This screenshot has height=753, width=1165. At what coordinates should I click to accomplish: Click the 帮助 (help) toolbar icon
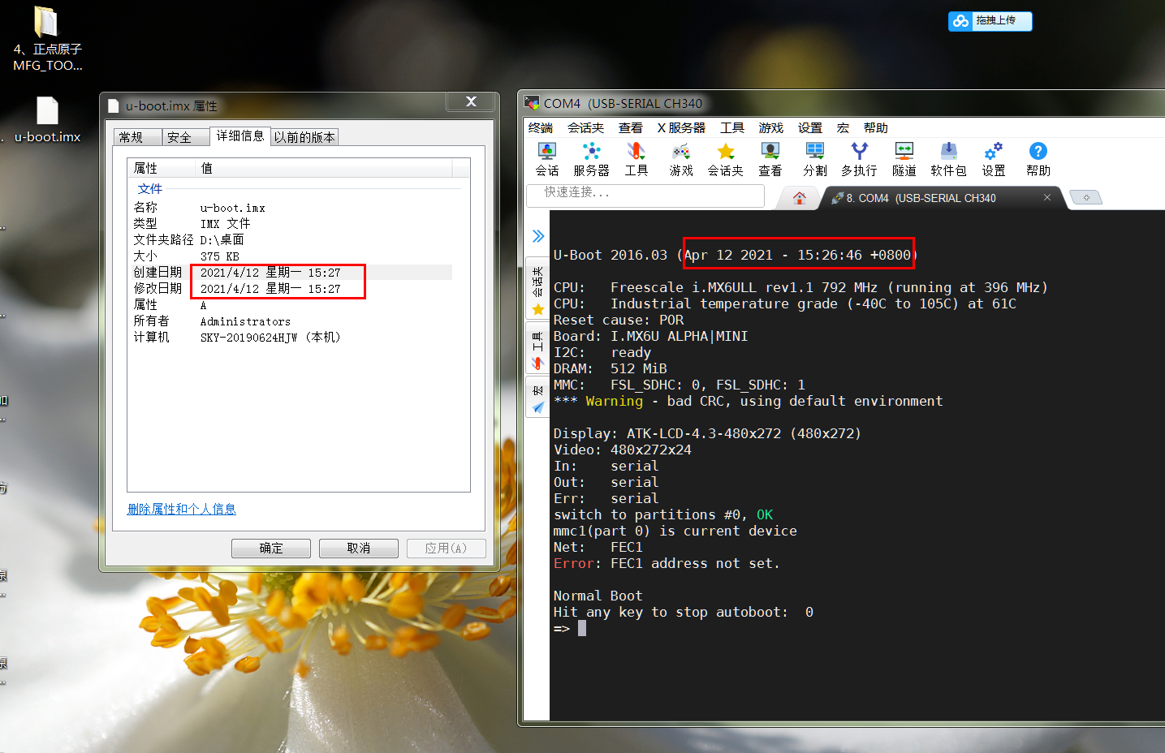coord(1037,158)
